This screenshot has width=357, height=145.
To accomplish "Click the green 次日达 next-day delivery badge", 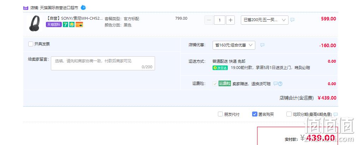I will [x=220, y=68].
